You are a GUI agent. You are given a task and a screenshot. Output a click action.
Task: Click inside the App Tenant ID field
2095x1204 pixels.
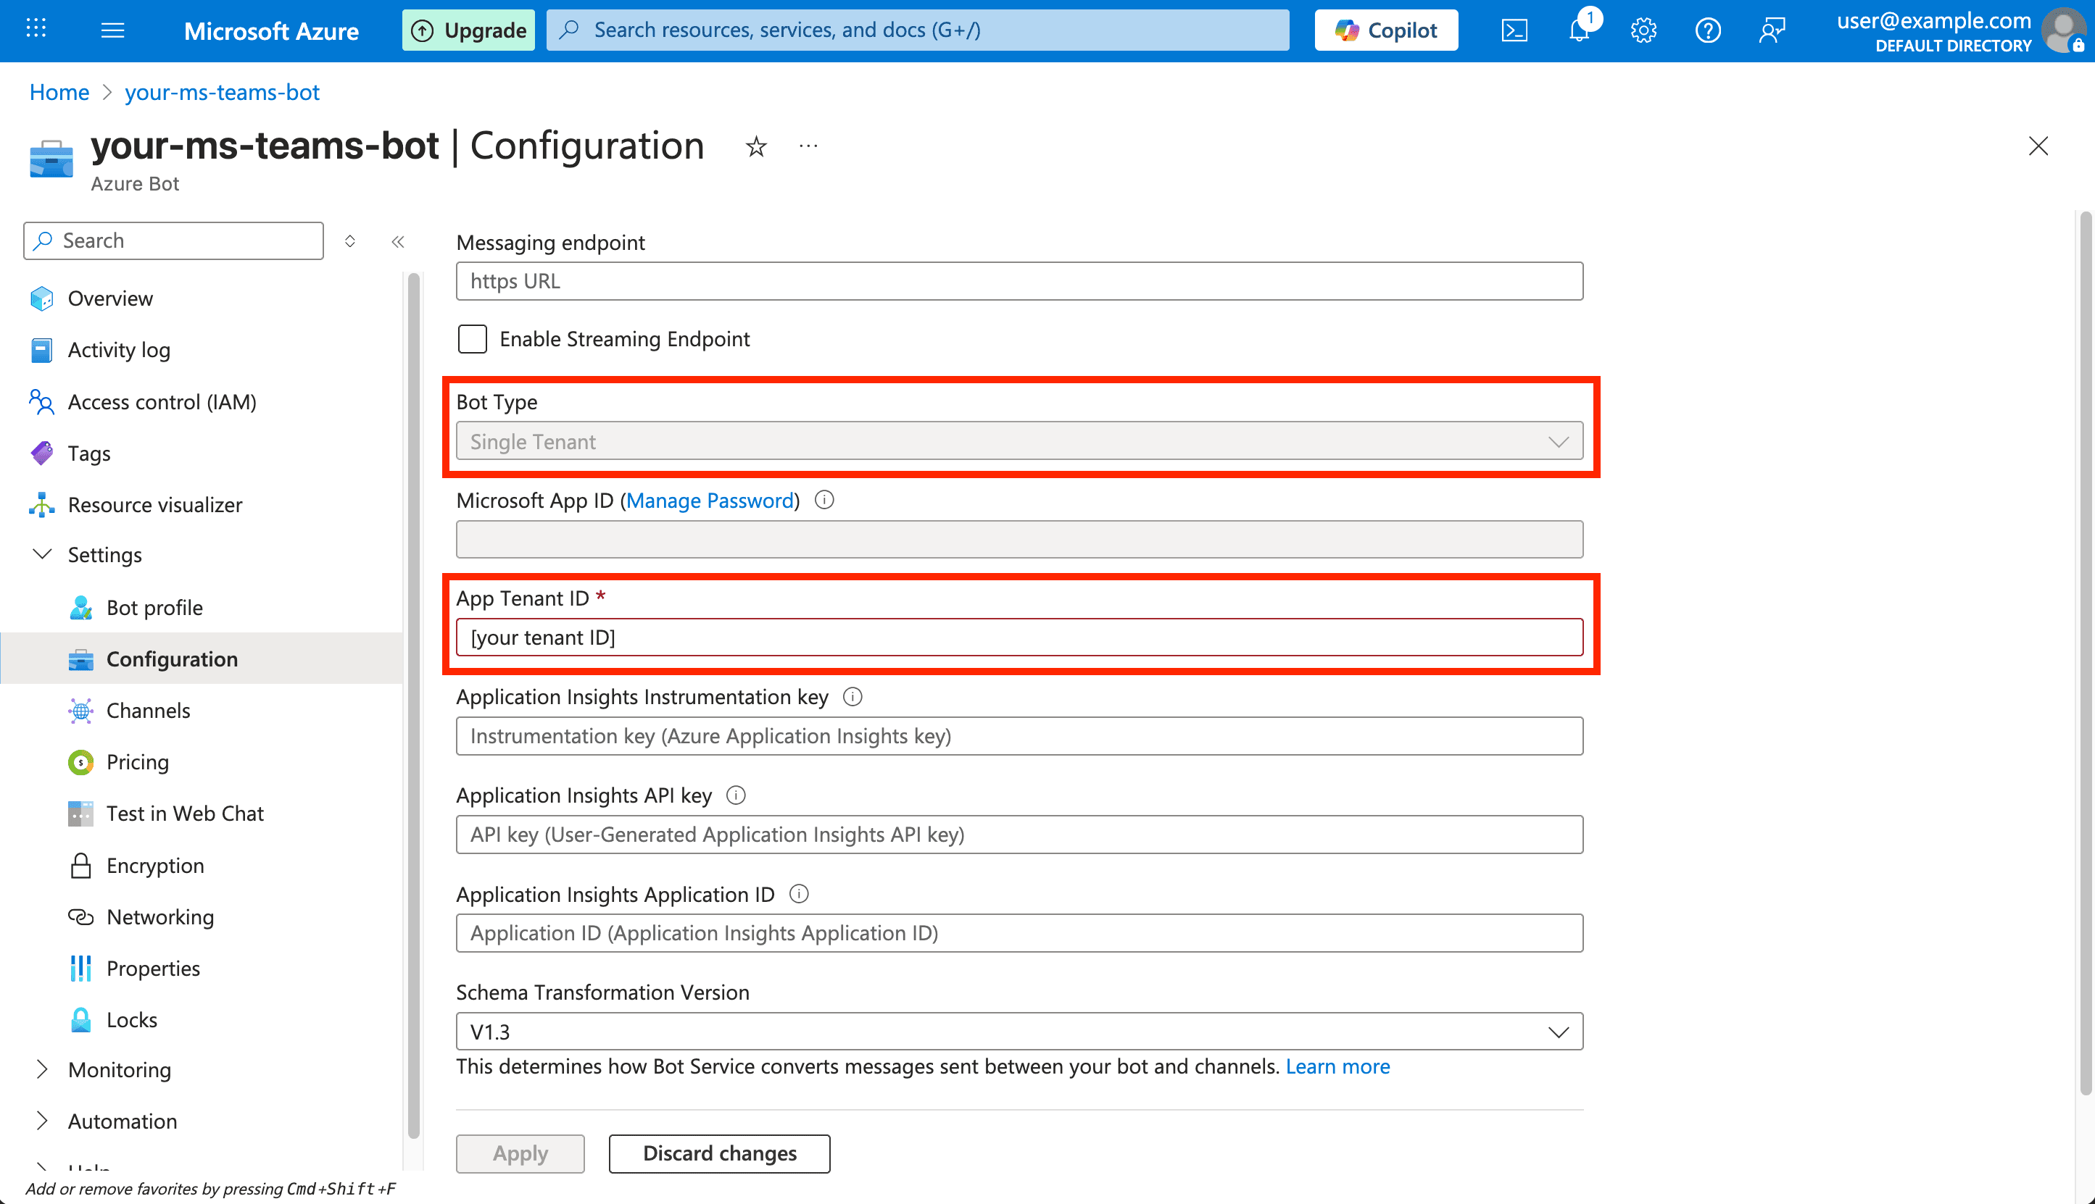pos(1018,637)
